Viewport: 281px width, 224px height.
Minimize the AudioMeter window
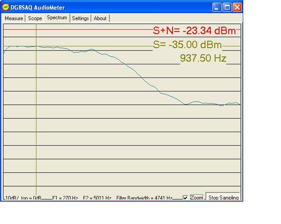217,7
